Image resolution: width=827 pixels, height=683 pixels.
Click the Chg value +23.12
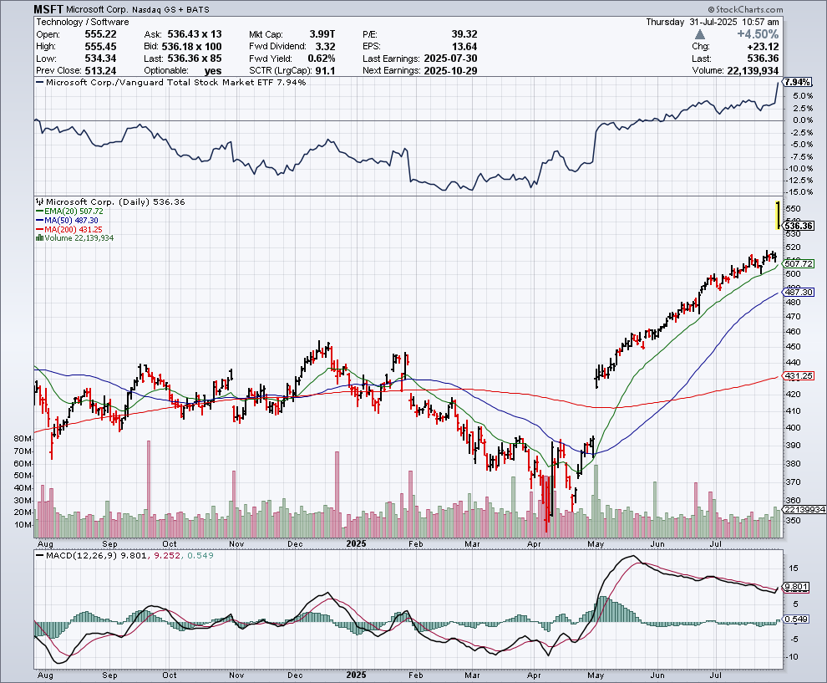point(764,47)
